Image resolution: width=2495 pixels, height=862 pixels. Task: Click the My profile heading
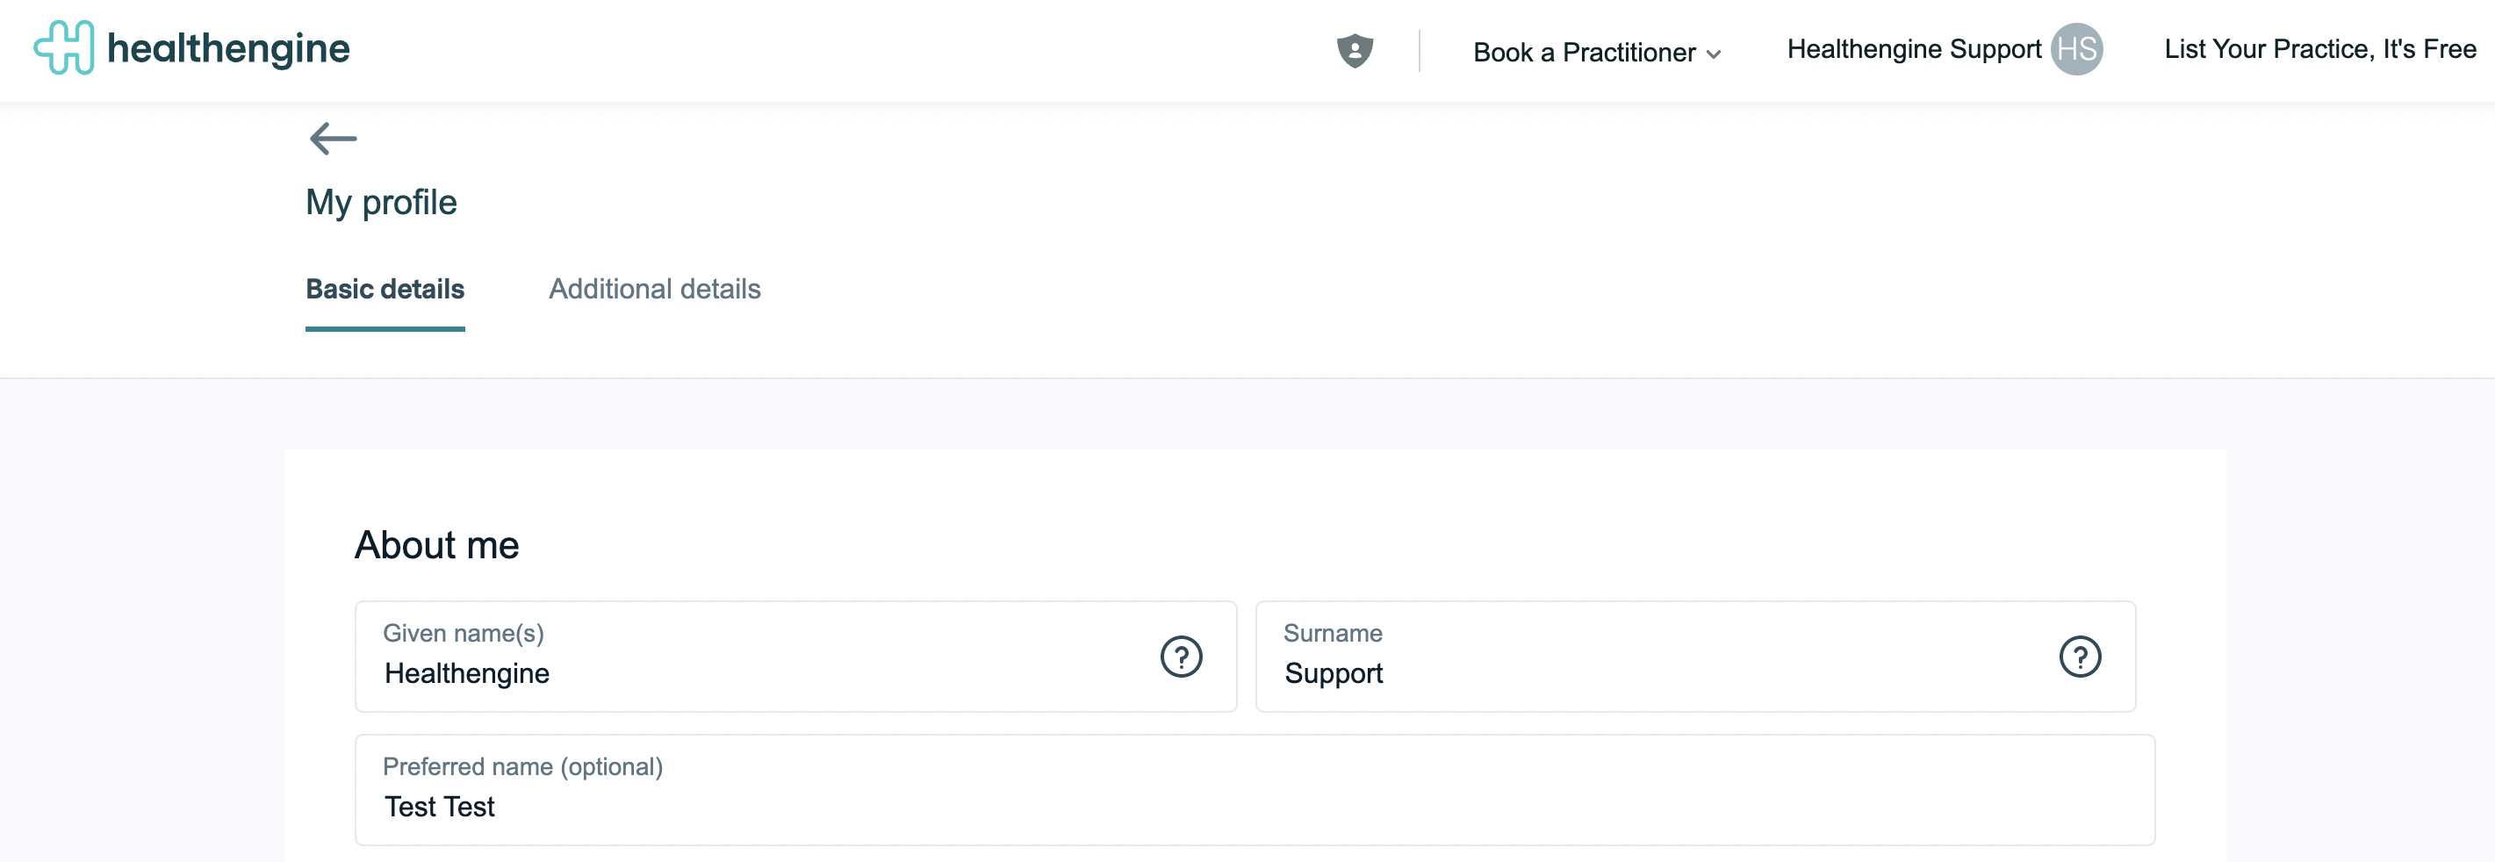click(x=381, y=203)
